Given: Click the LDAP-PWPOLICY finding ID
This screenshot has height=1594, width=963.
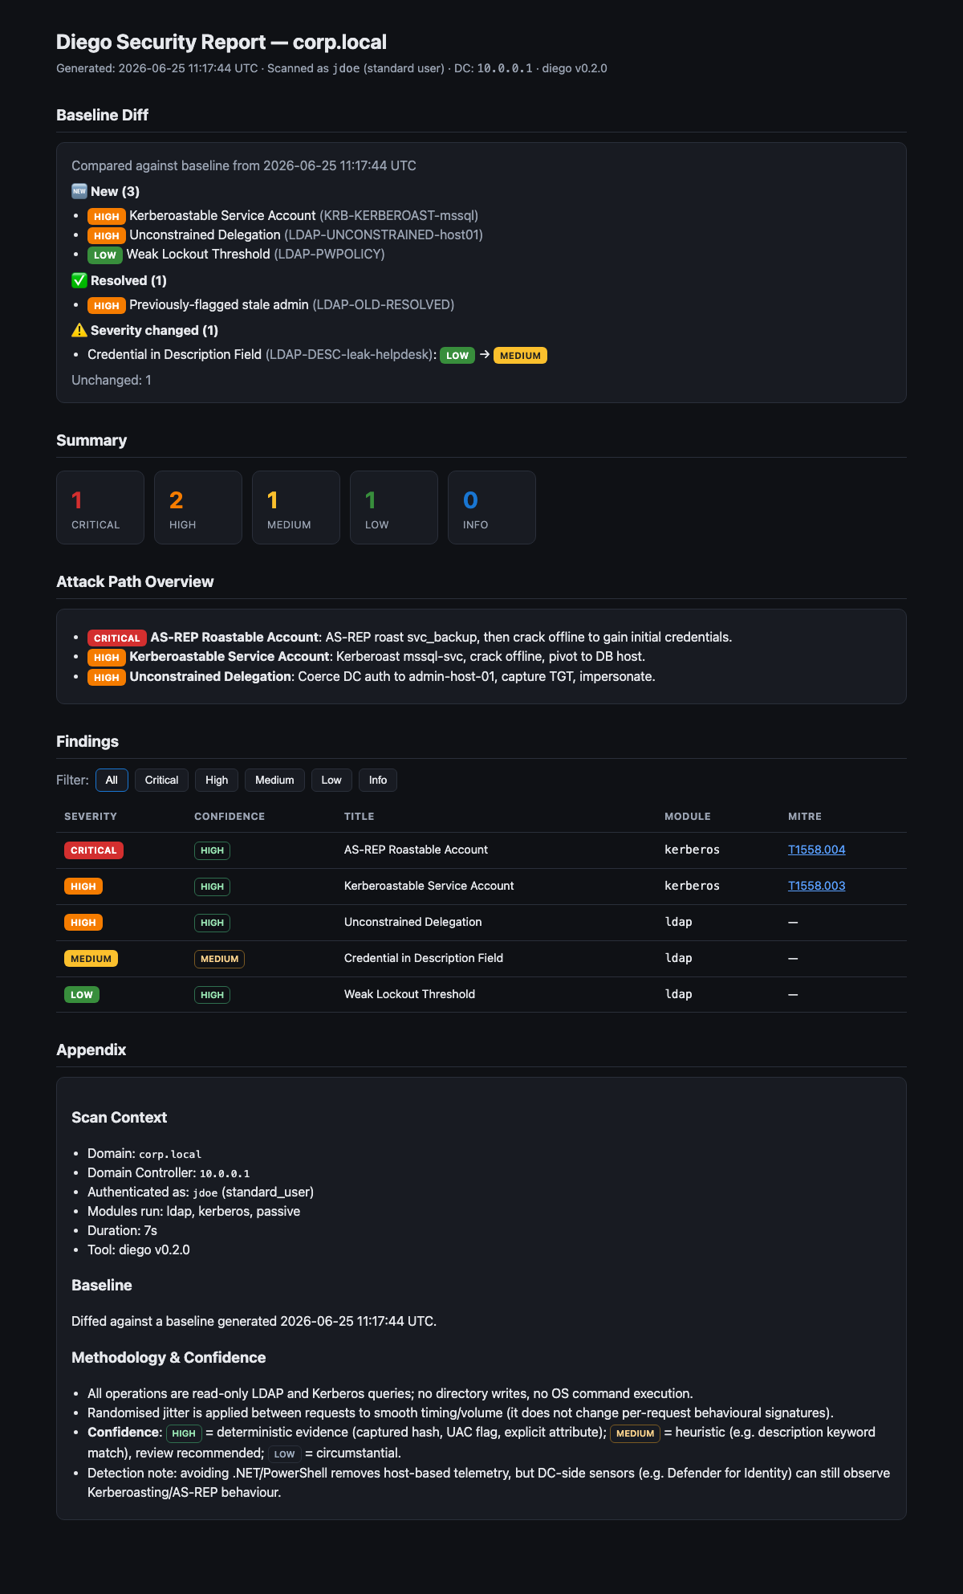Looking at the screenshot, I should [330, 254].
